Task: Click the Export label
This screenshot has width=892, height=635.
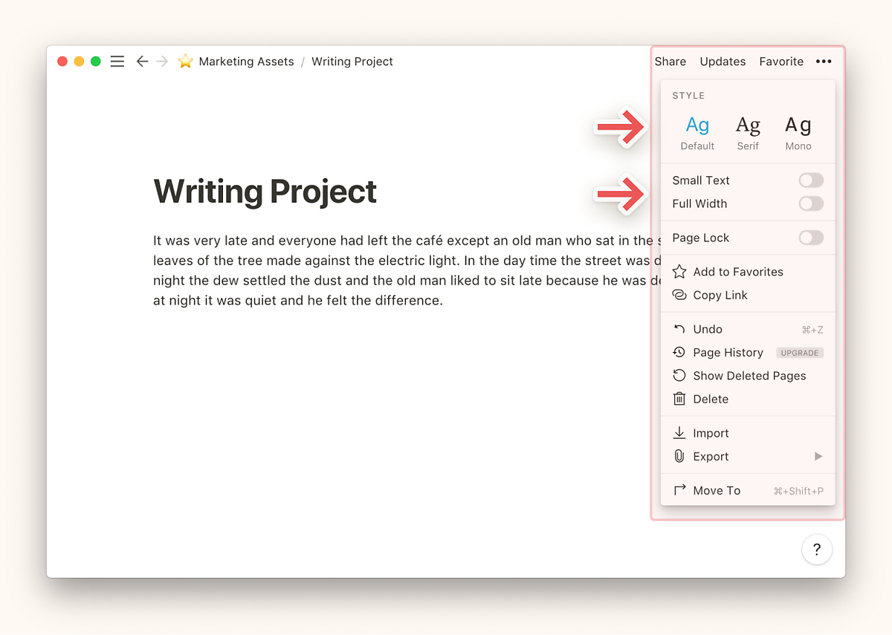Action: [x=711, y=456]
